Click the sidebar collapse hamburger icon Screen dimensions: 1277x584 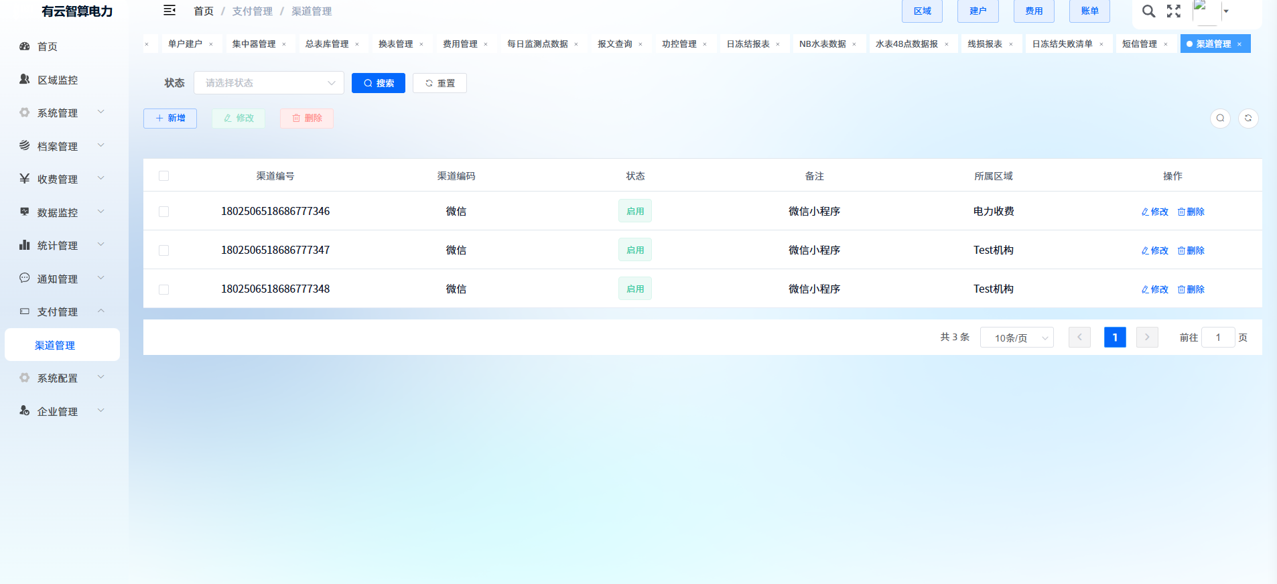170,11
